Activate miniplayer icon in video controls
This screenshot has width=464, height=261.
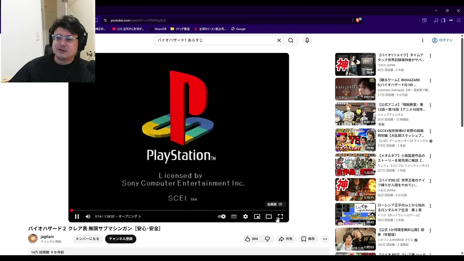click(x=257, y=216)
